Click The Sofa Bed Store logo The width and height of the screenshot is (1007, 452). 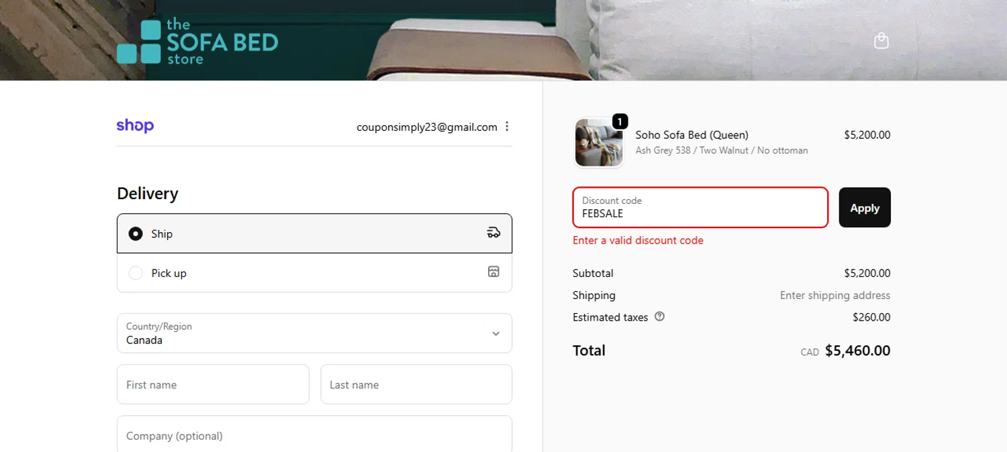pyautogui.click(x=197, y=41)
